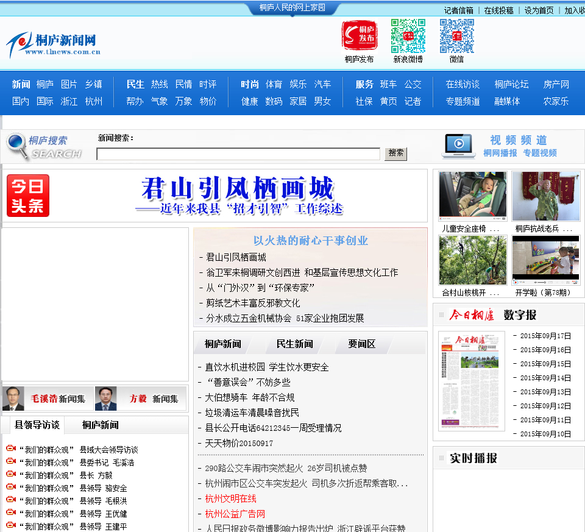Open 气象 navigation link
This screenshot has width=585, height=532.
(159, 102)
